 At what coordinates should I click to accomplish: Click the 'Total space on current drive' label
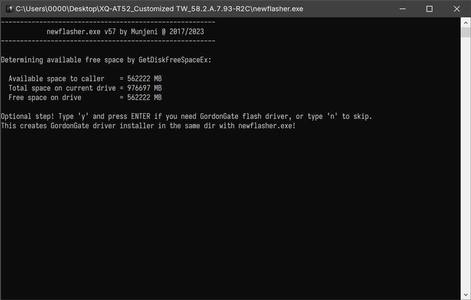[x=62, y=88]
